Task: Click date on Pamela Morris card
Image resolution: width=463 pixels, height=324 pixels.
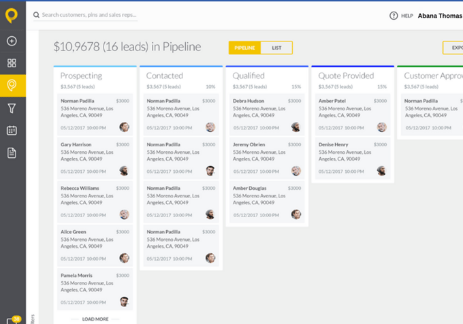Action: pyautogui.click(x=83, y=302)
